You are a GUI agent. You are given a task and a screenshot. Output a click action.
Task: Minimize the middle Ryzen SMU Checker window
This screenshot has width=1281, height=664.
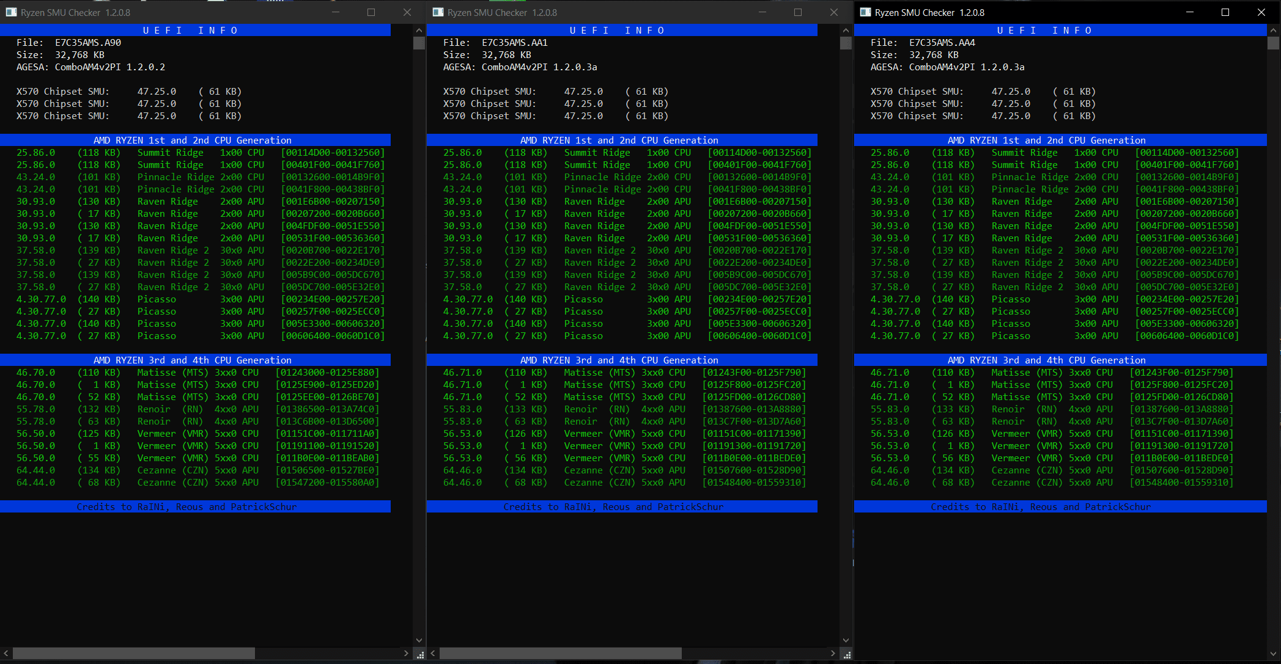pos(762,12)
